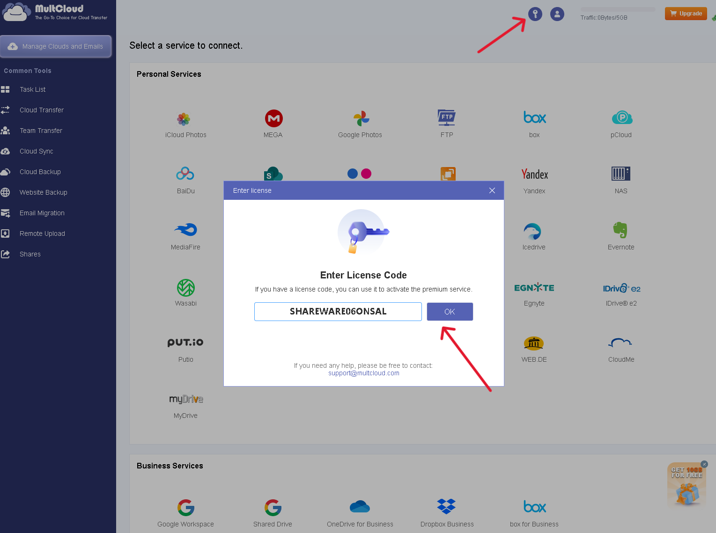This screenshot has width=716, height=533.
Task: Open the Get 10GB For Free gift promo
Action: 686,486
